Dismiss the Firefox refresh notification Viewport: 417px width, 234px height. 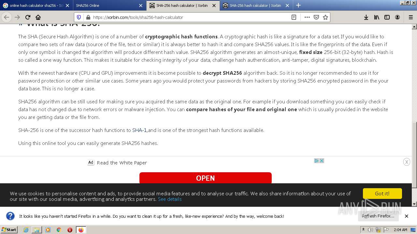[407, 216]
